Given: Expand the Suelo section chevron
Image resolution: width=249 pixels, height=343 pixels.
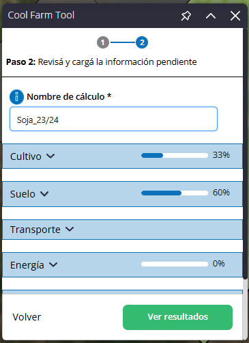Looking at the screenshot, I should click(x=44, y=194).
